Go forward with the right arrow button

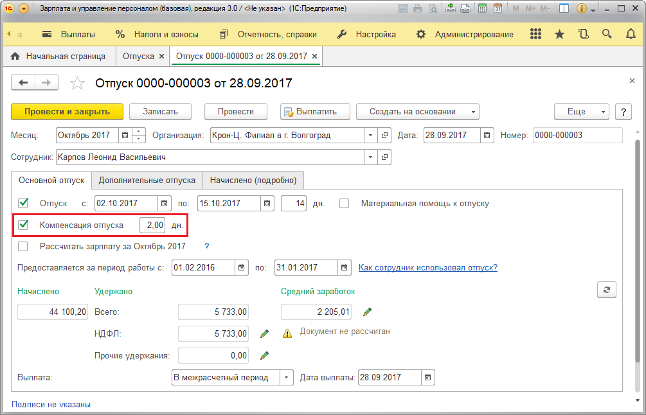coord(46,83)
